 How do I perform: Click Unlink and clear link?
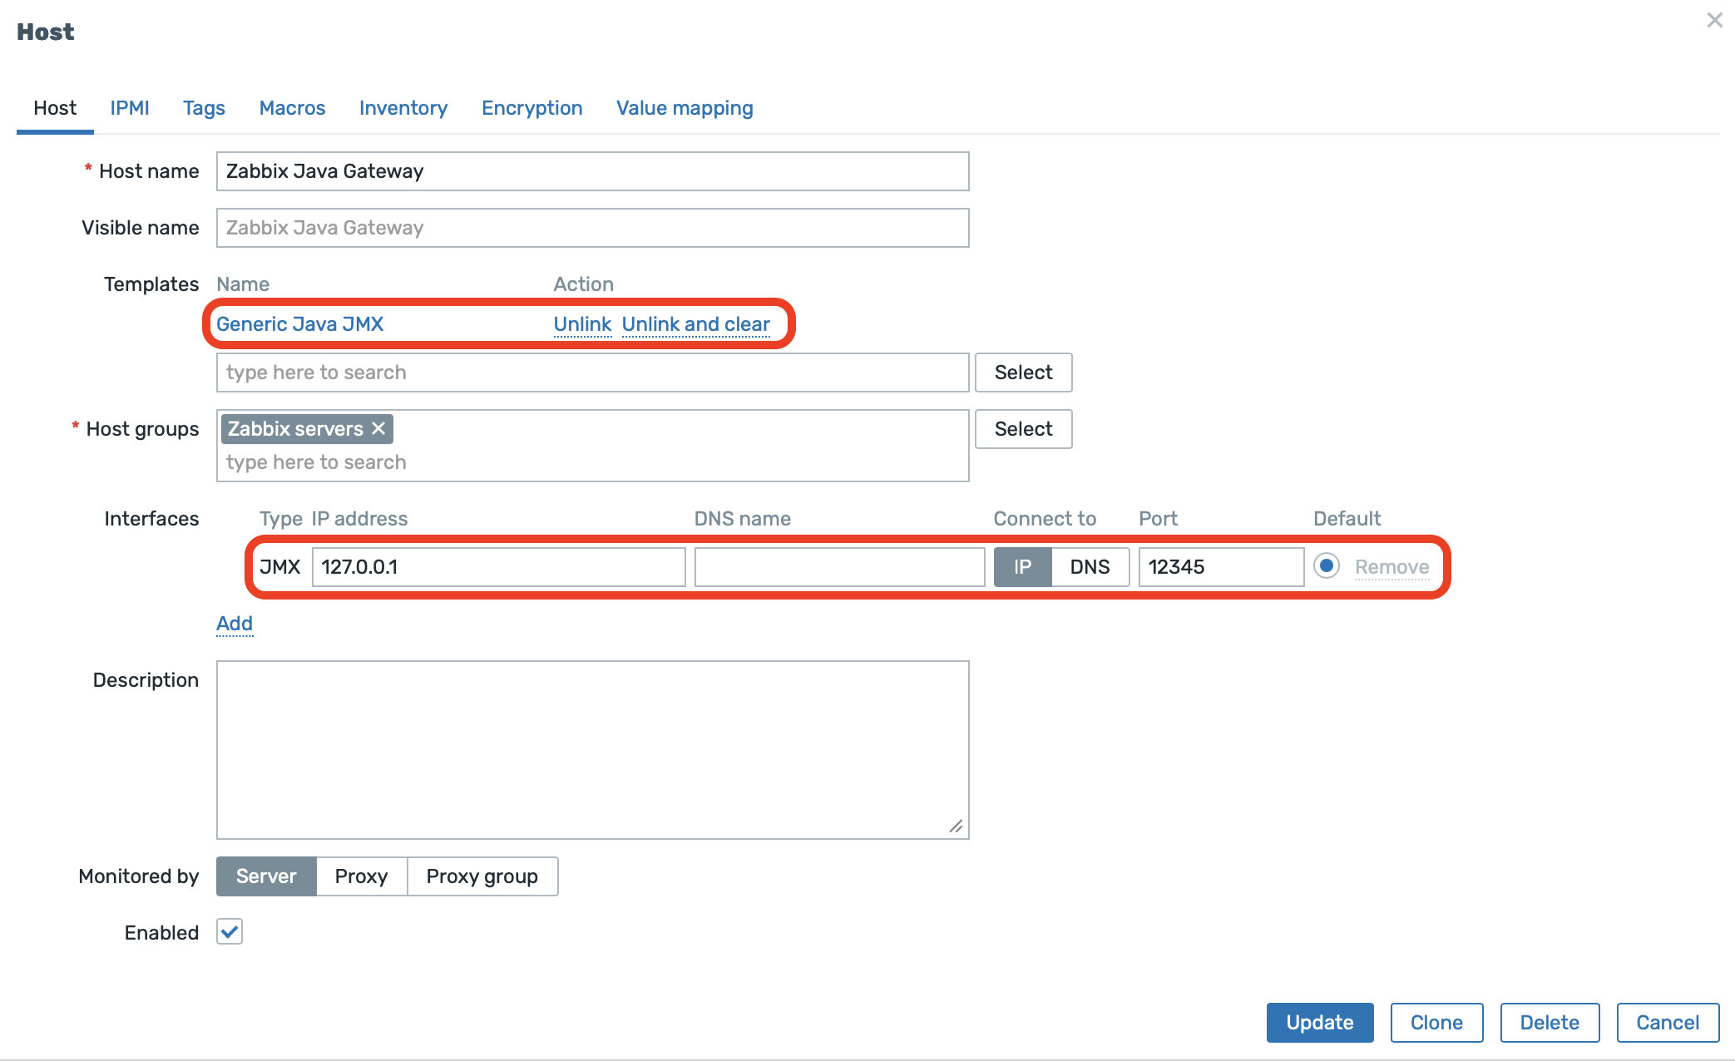point(696,324)
